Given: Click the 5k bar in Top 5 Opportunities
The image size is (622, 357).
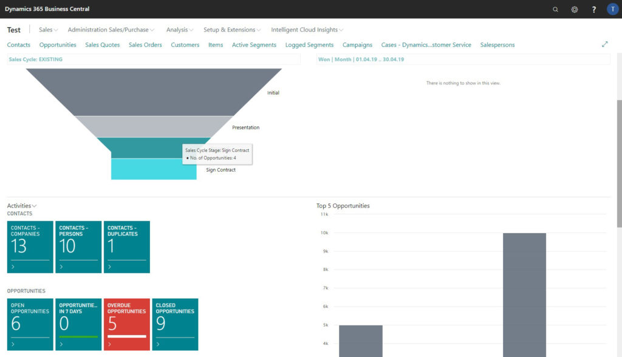Looking at the screenshot, I should pos(361,341).
